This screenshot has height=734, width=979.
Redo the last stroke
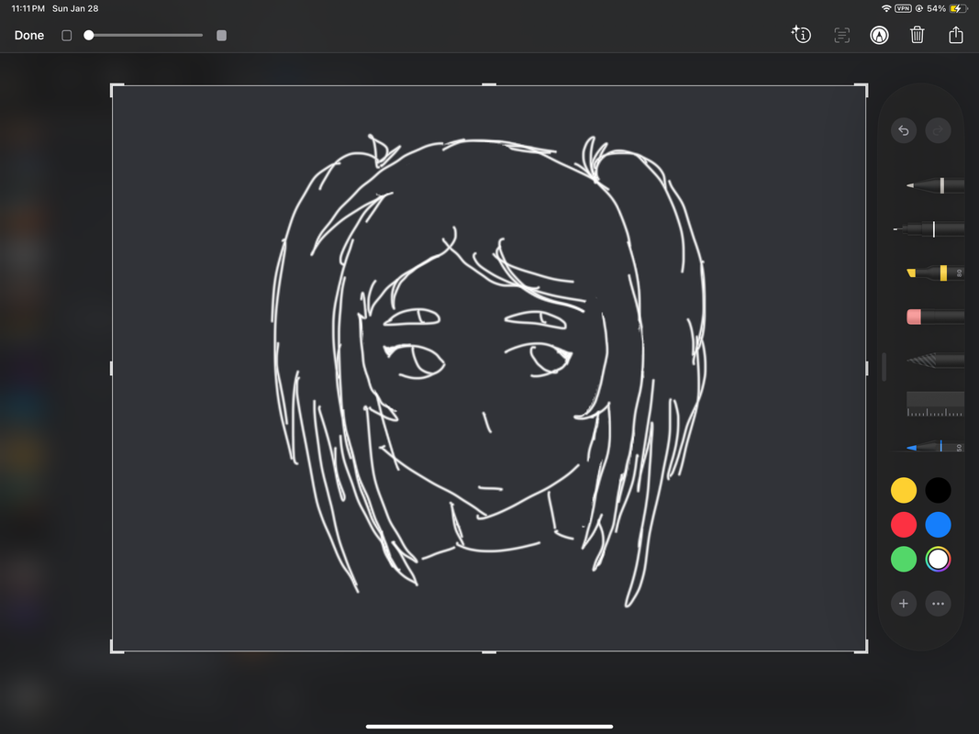pos(938,130)
